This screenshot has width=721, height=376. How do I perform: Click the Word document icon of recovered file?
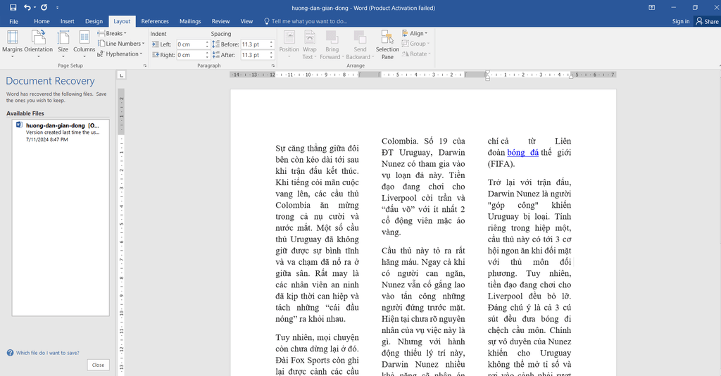(19, 125)
